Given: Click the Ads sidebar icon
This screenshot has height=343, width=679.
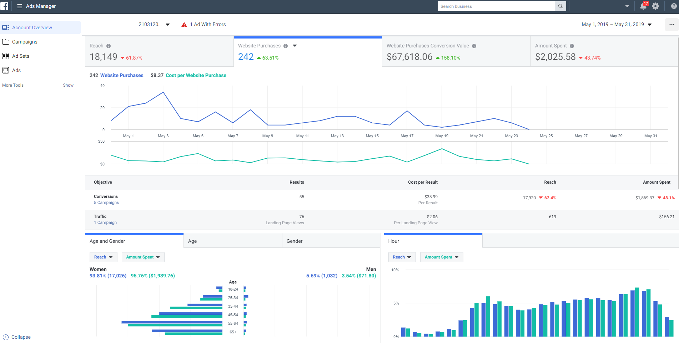Looking at the screenshot, I should [x=6, y=70].
